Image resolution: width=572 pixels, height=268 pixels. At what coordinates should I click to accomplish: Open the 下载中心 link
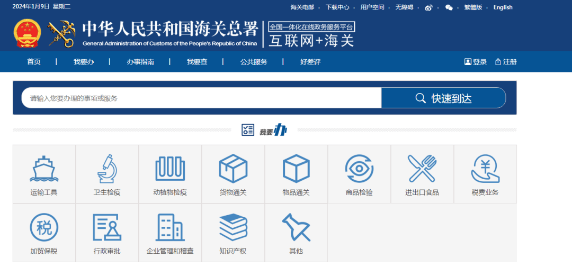(x=337, y=7)
